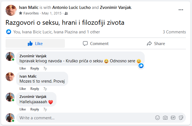Reply to the 'Ispravak krivog navoda' comment
This screenshot has height=126, width=192.
(35, 68)
